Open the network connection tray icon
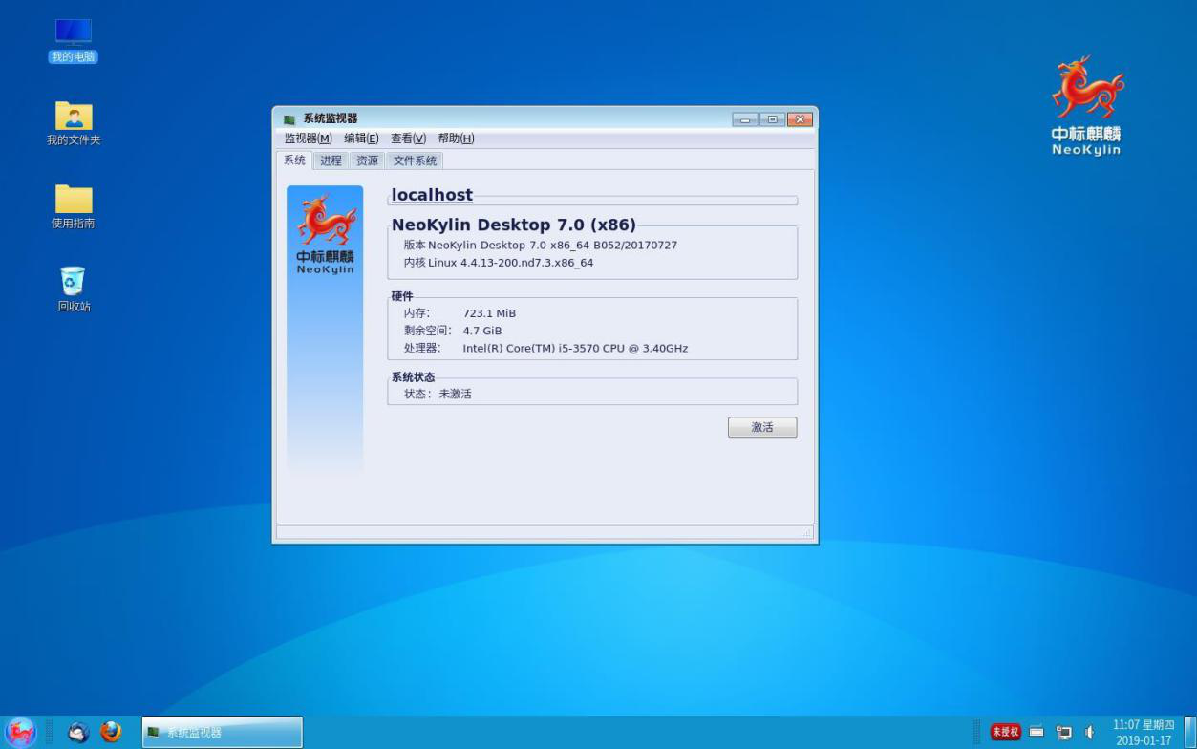 click(1063, 733)
